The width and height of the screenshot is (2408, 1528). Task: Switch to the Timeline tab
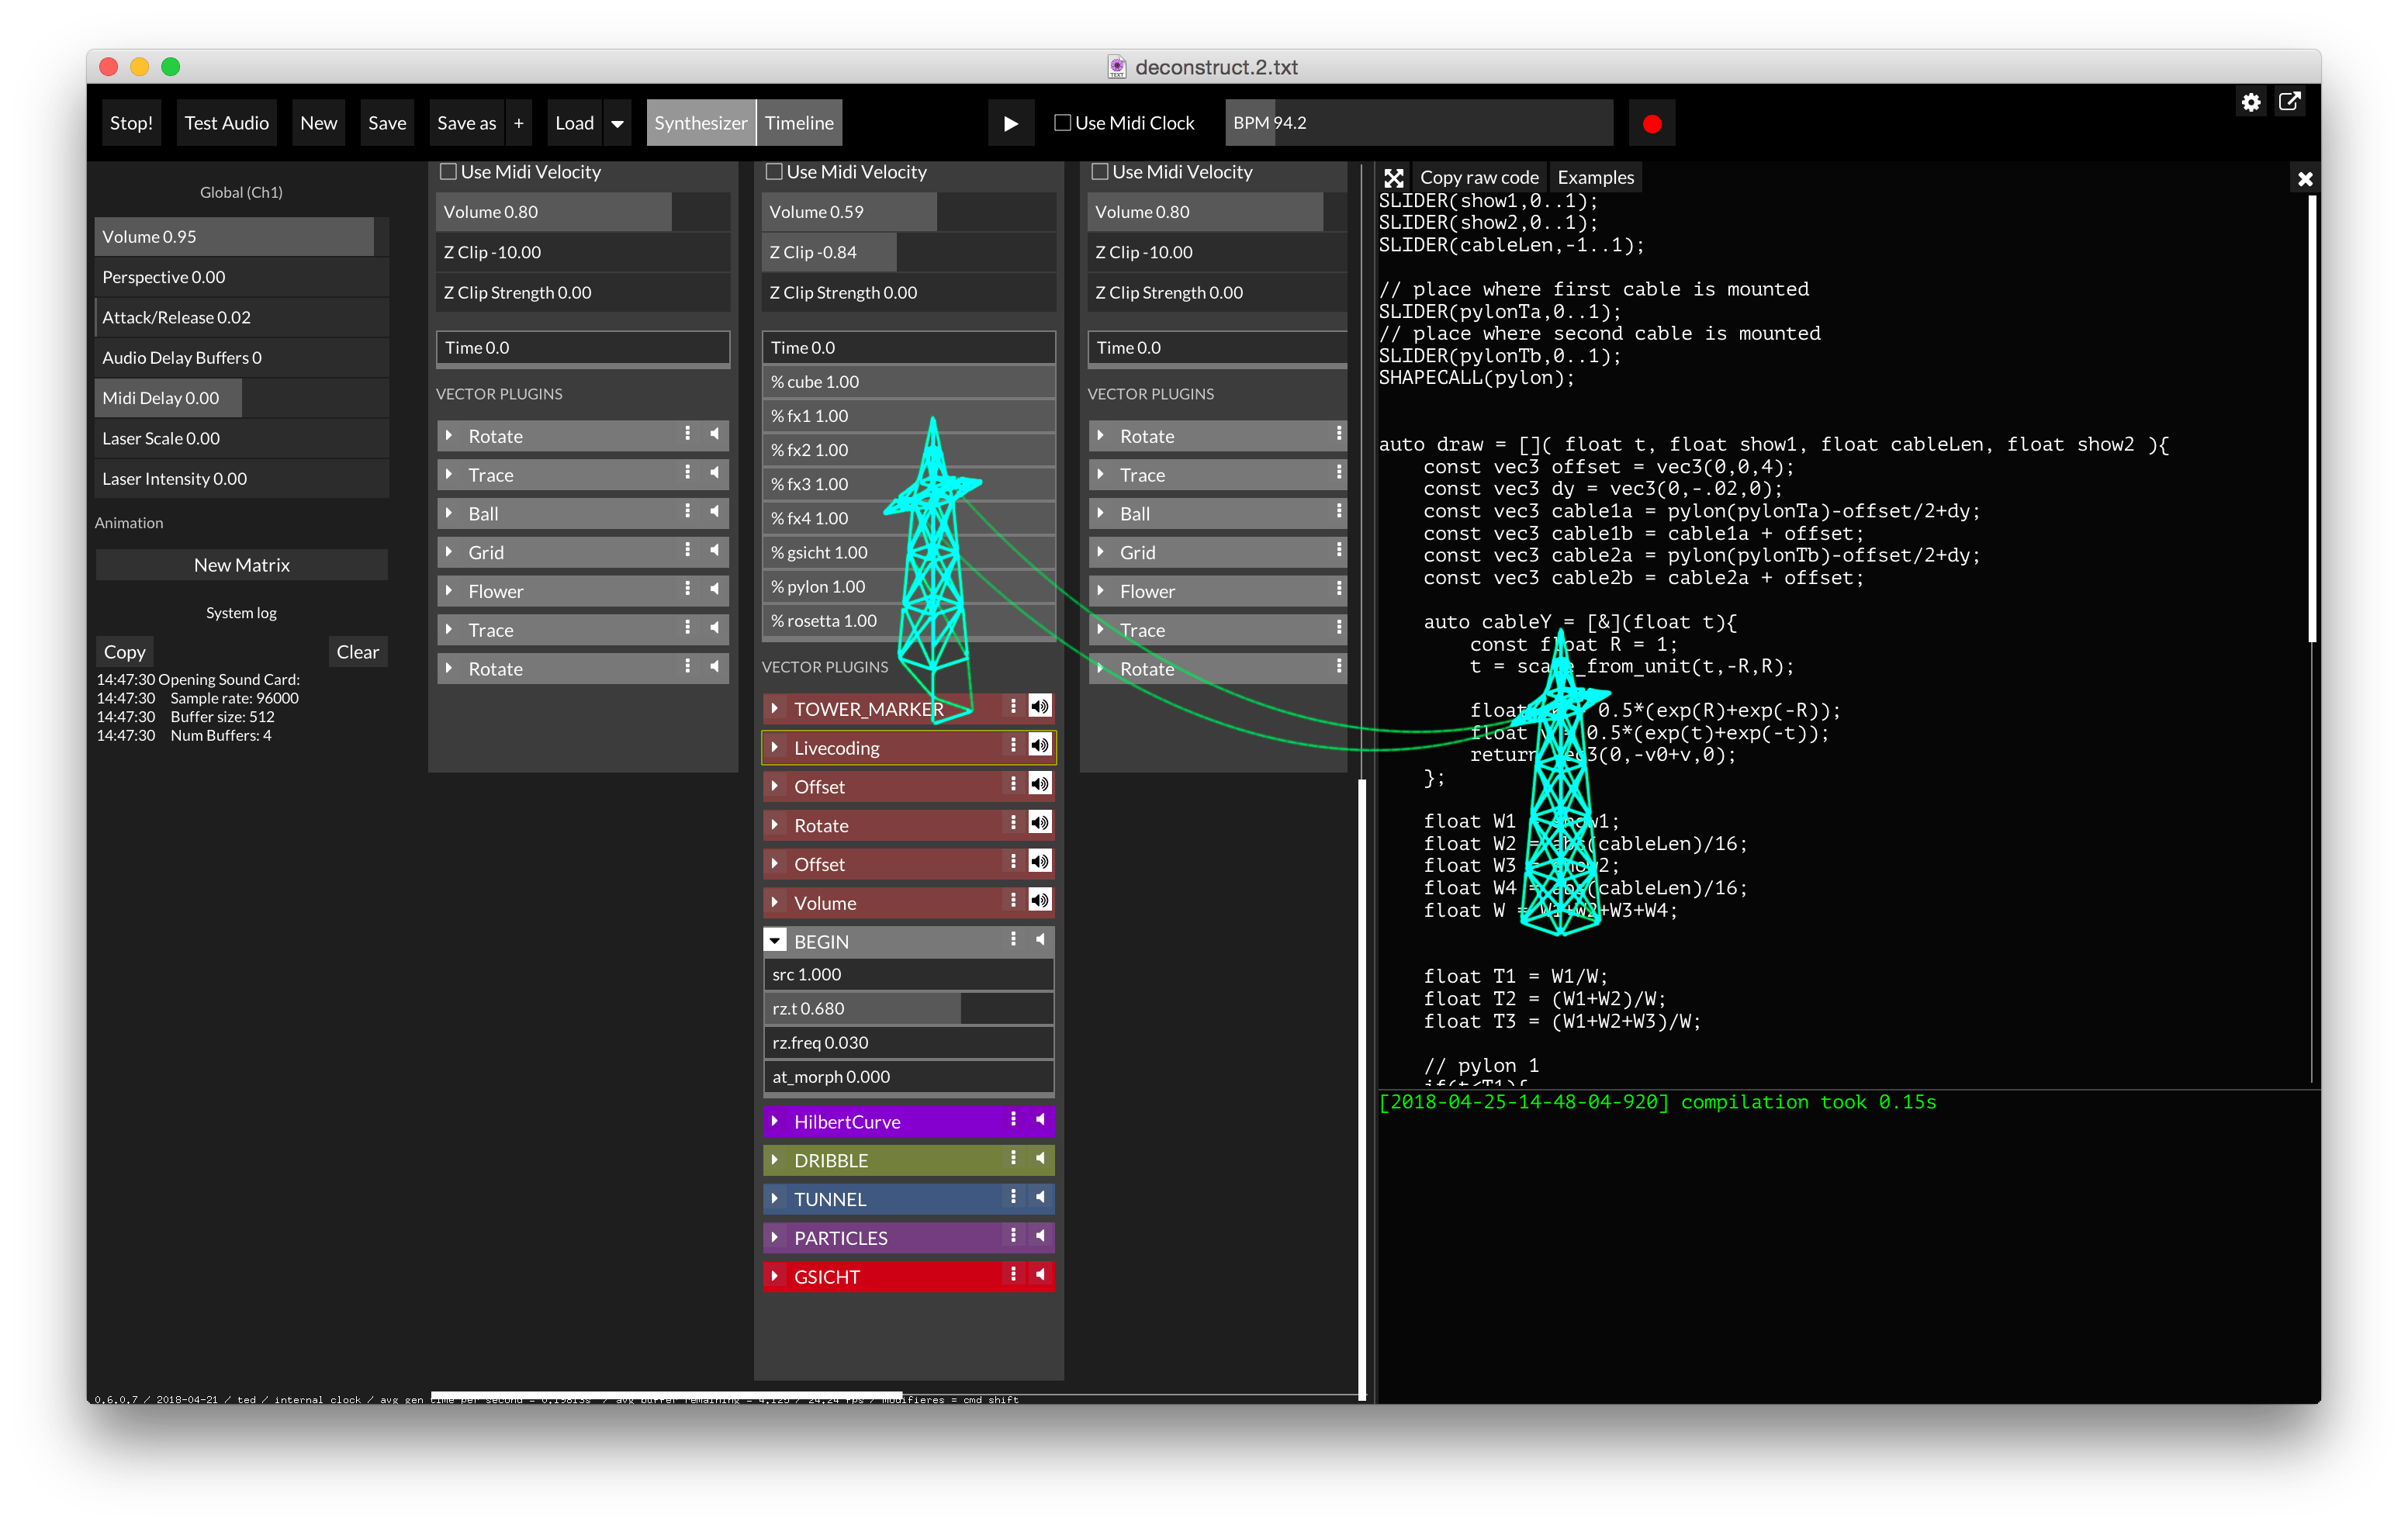(x=799, y=123)
